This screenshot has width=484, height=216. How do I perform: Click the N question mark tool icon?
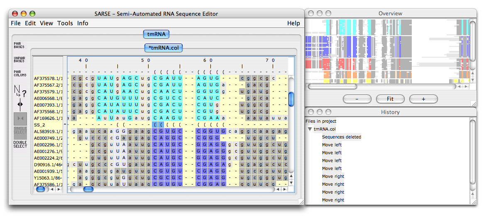tap(20, 91)
